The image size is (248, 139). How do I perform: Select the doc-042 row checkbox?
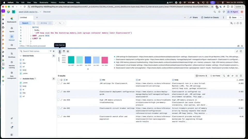(x=58, y=108)
